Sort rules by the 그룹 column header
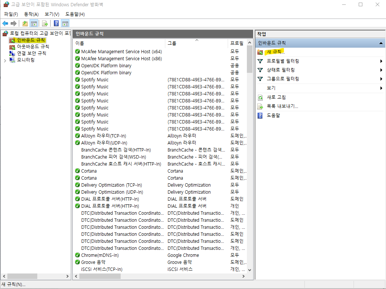Screen dimensions: 386x289 click(196, 43)
